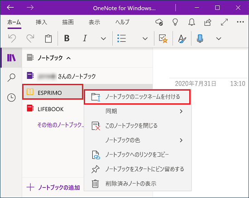The height and width of the screenshot is (198, 249).
Task: Click the 2020年7月31日 page date
Action: pyautogui.click(x=196, y=83)
